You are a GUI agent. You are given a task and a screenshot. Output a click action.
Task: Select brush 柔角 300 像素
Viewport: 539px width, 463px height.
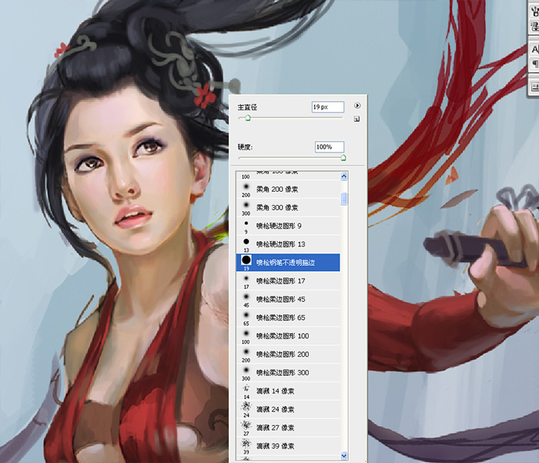tap(288, 208)
